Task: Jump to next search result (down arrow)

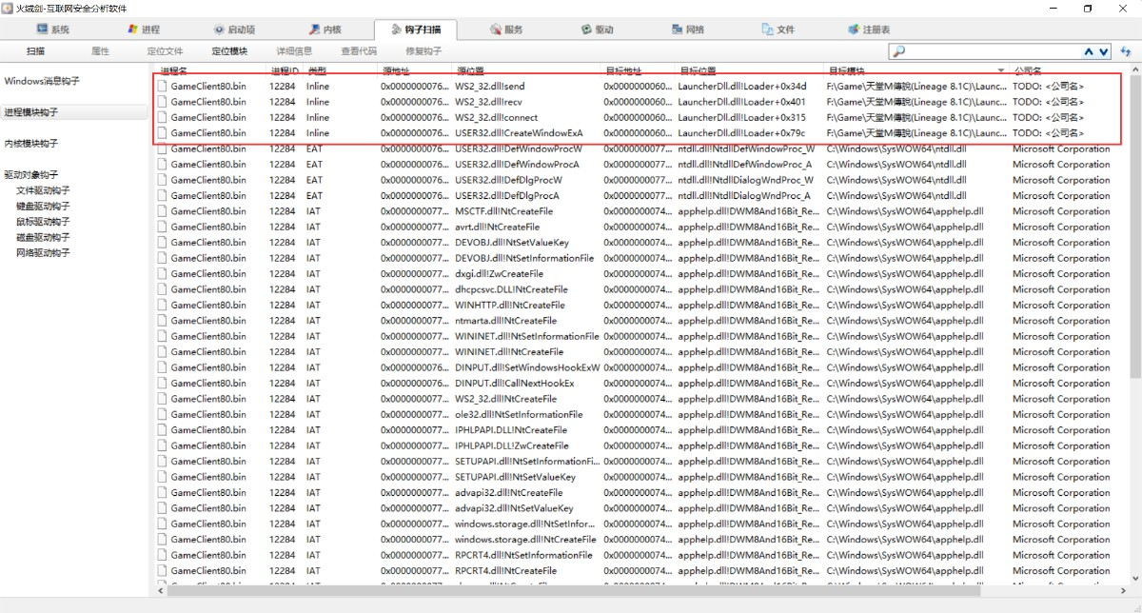Action: (1104, 51)
